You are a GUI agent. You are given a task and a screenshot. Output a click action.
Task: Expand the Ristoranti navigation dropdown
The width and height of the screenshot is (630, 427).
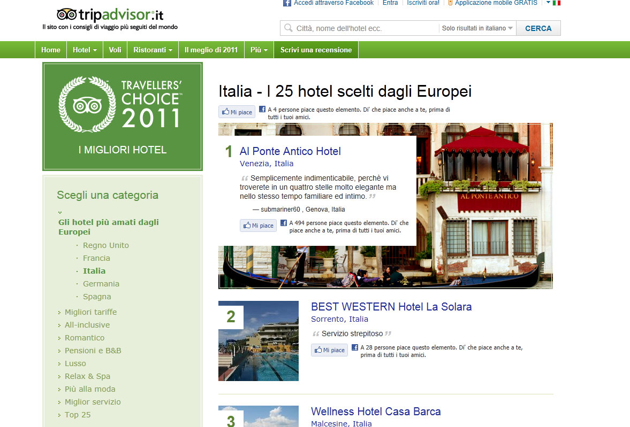[153, 50]
